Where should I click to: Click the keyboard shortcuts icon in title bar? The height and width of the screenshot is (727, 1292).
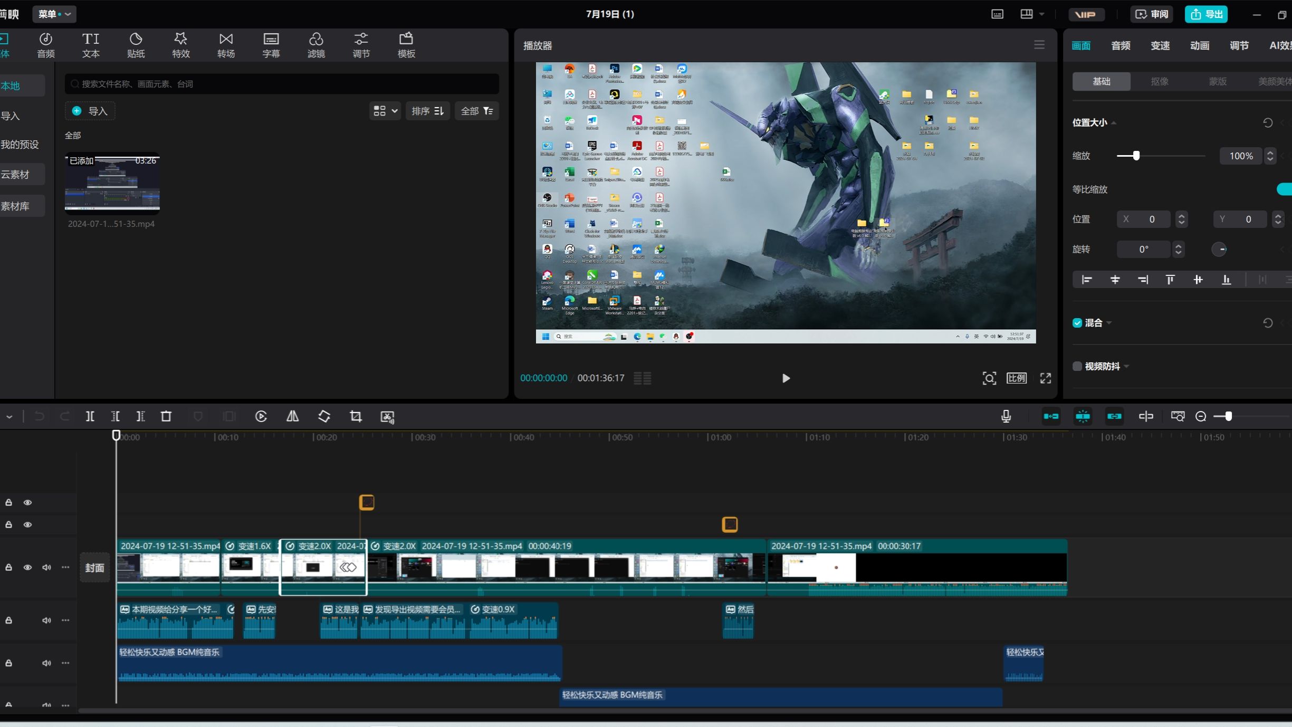click(x=997, y=14)
